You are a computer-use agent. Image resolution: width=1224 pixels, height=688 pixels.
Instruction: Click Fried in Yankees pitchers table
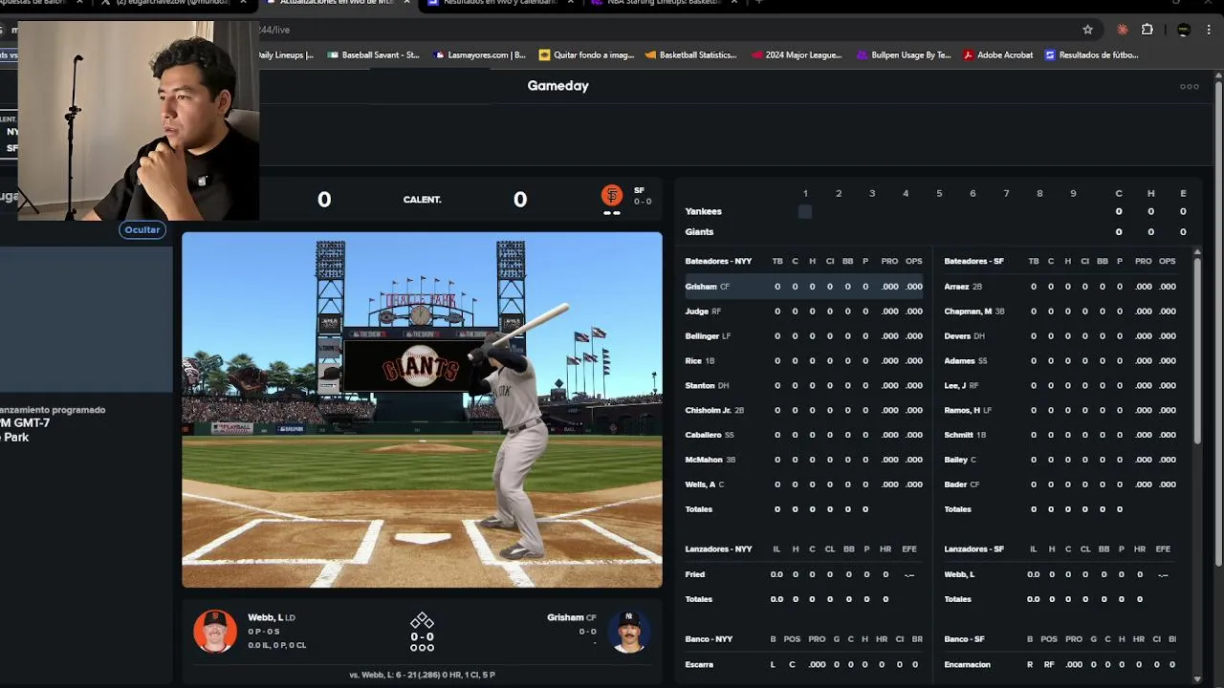point(695,574)
